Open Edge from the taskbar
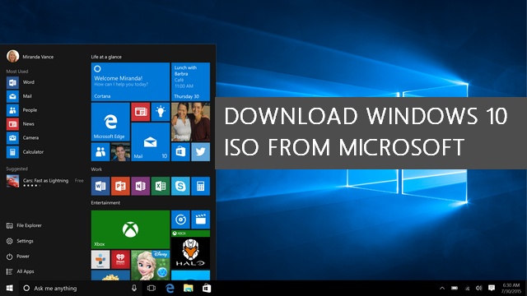This screenshot has width=527, height=296. click(170, 289)
